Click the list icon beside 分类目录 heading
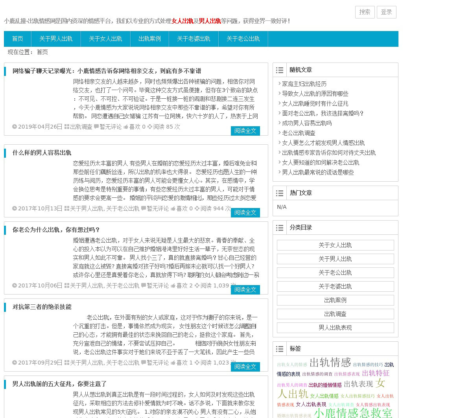Viewport: 472px width, 418px height. pyautogui.click(x=280, y=228)
